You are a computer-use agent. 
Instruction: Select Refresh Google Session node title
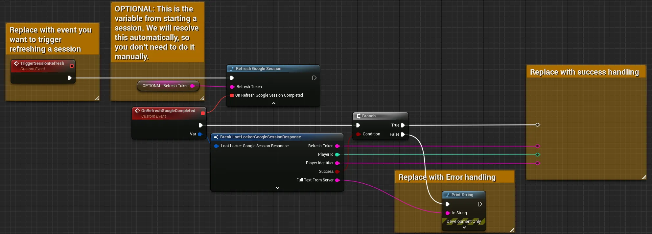click(259, 69)
